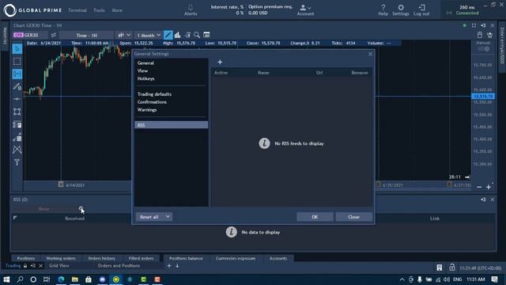Lock the Trading workspace tab
This screenshot has height=285, width=506.
[x=25, y=266]
